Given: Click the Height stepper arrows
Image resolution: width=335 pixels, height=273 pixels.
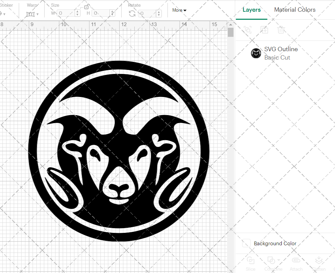Looking at the screenshot, I should 113,13.
